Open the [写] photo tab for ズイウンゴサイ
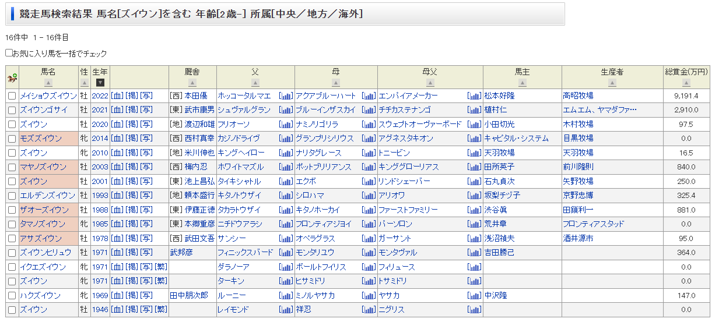Viewport: 719px width, 322px height. pyautogui.click(x=146, y=110)
